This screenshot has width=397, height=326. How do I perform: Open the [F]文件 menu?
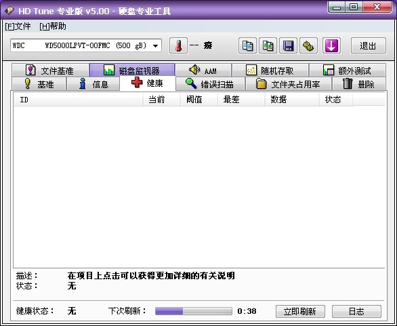click(x=18, y=26)
